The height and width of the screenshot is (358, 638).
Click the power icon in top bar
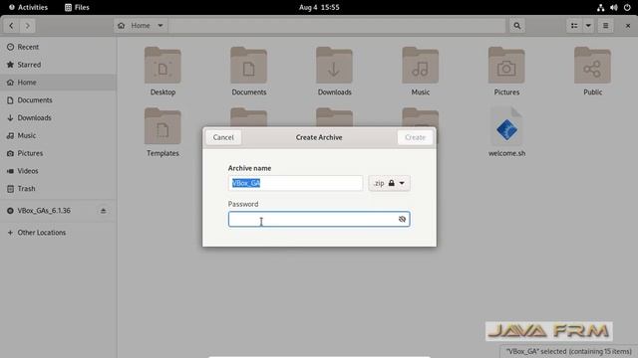tap(627, 7)
